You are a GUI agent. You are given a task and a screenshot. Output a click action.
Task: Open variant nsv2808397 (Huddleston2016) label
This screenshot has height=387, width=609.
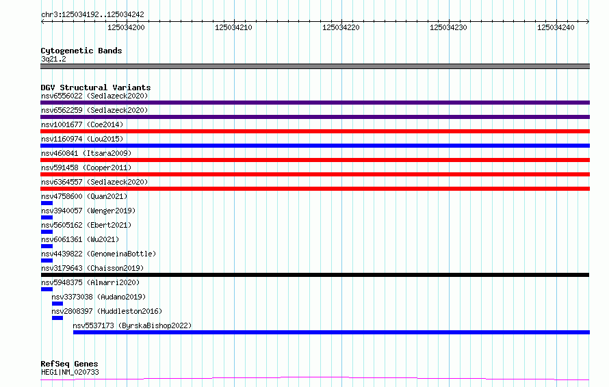click(x=107, y=311)
